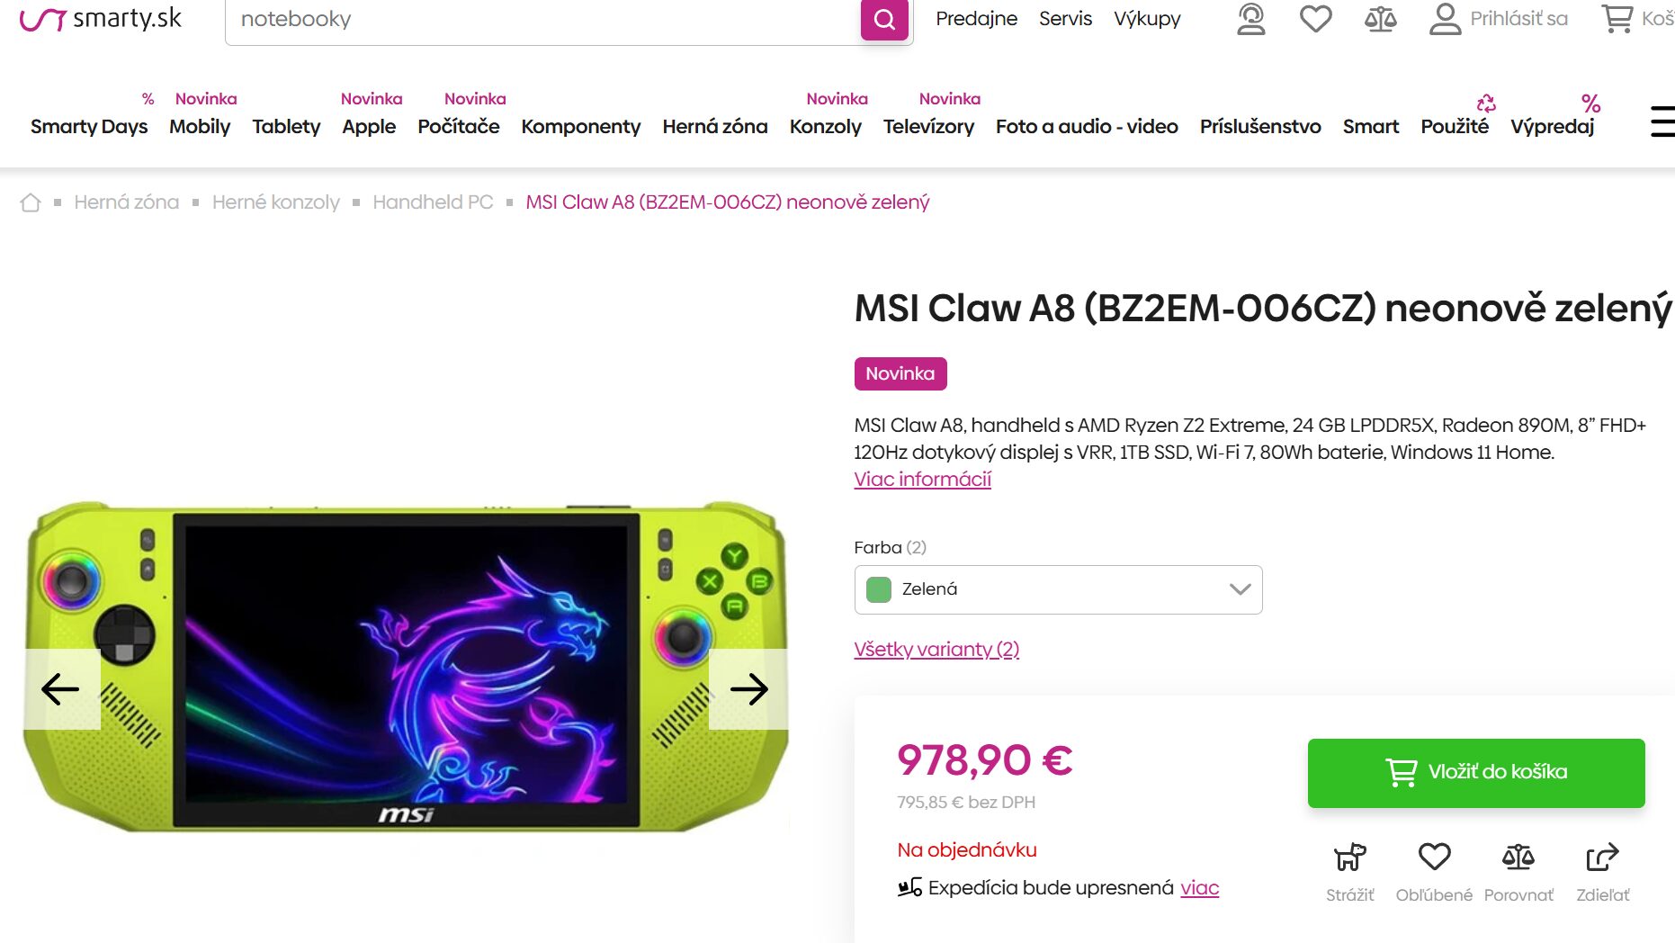Viewport: 1675px width, 943px height.
Task: Toggle Porovnať compare for this product
Action: (x=1518, y=858)
